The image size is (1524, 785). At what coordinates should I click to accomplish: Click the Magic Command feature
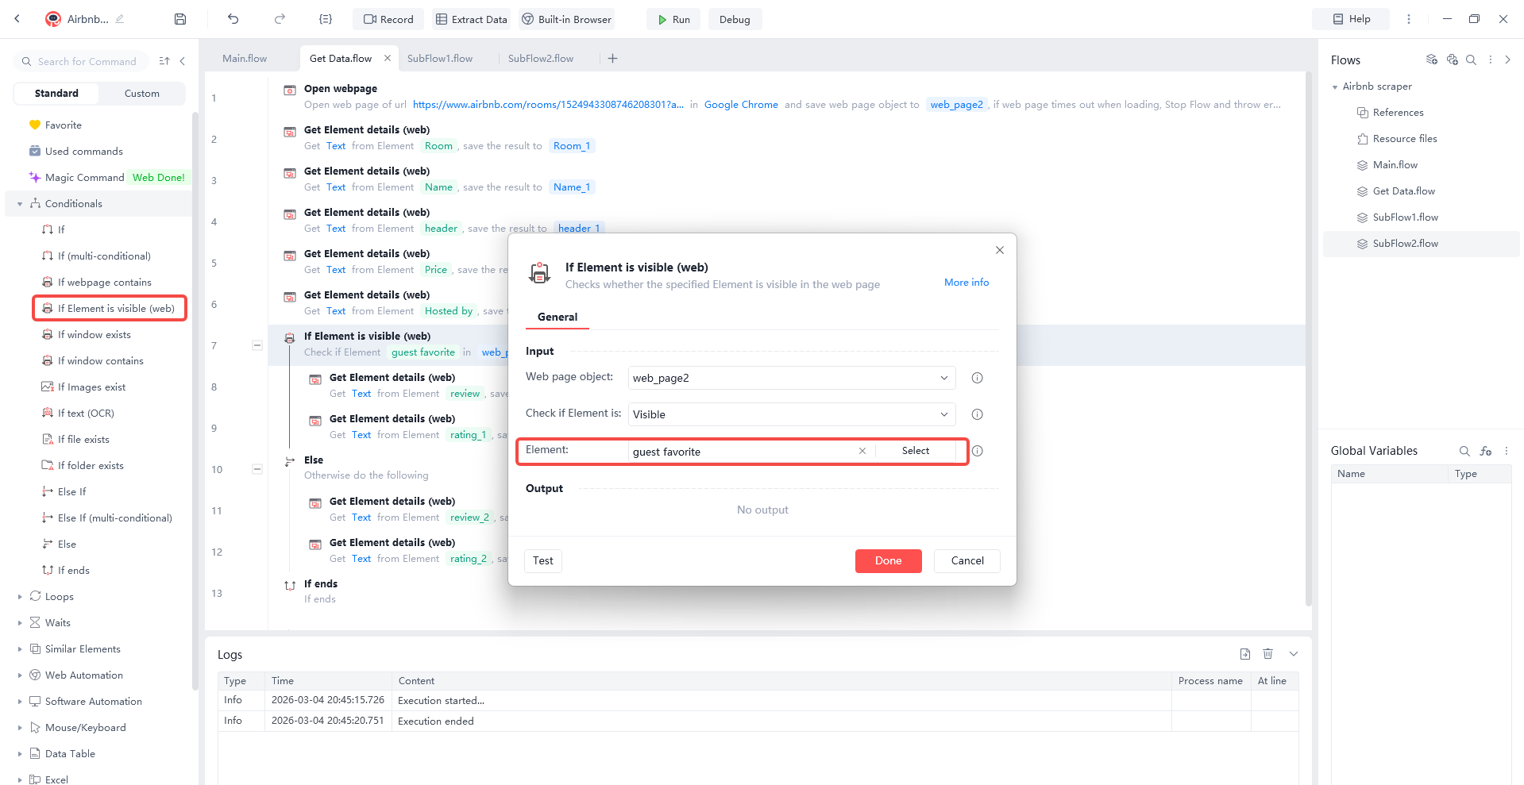point(84,177)
